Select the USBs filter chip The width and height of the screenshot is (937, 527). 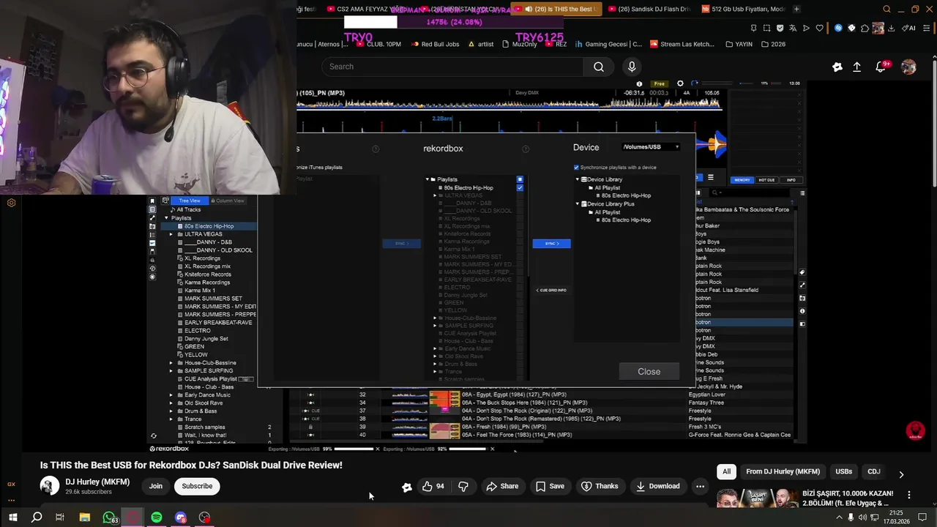coord(844,472)
